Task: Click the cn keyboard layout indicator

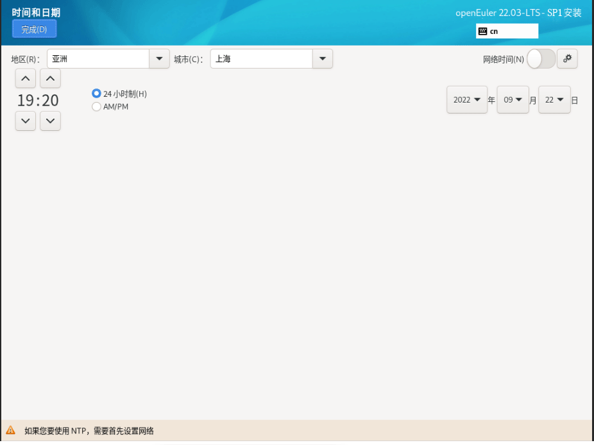Action: coord(507,31)
